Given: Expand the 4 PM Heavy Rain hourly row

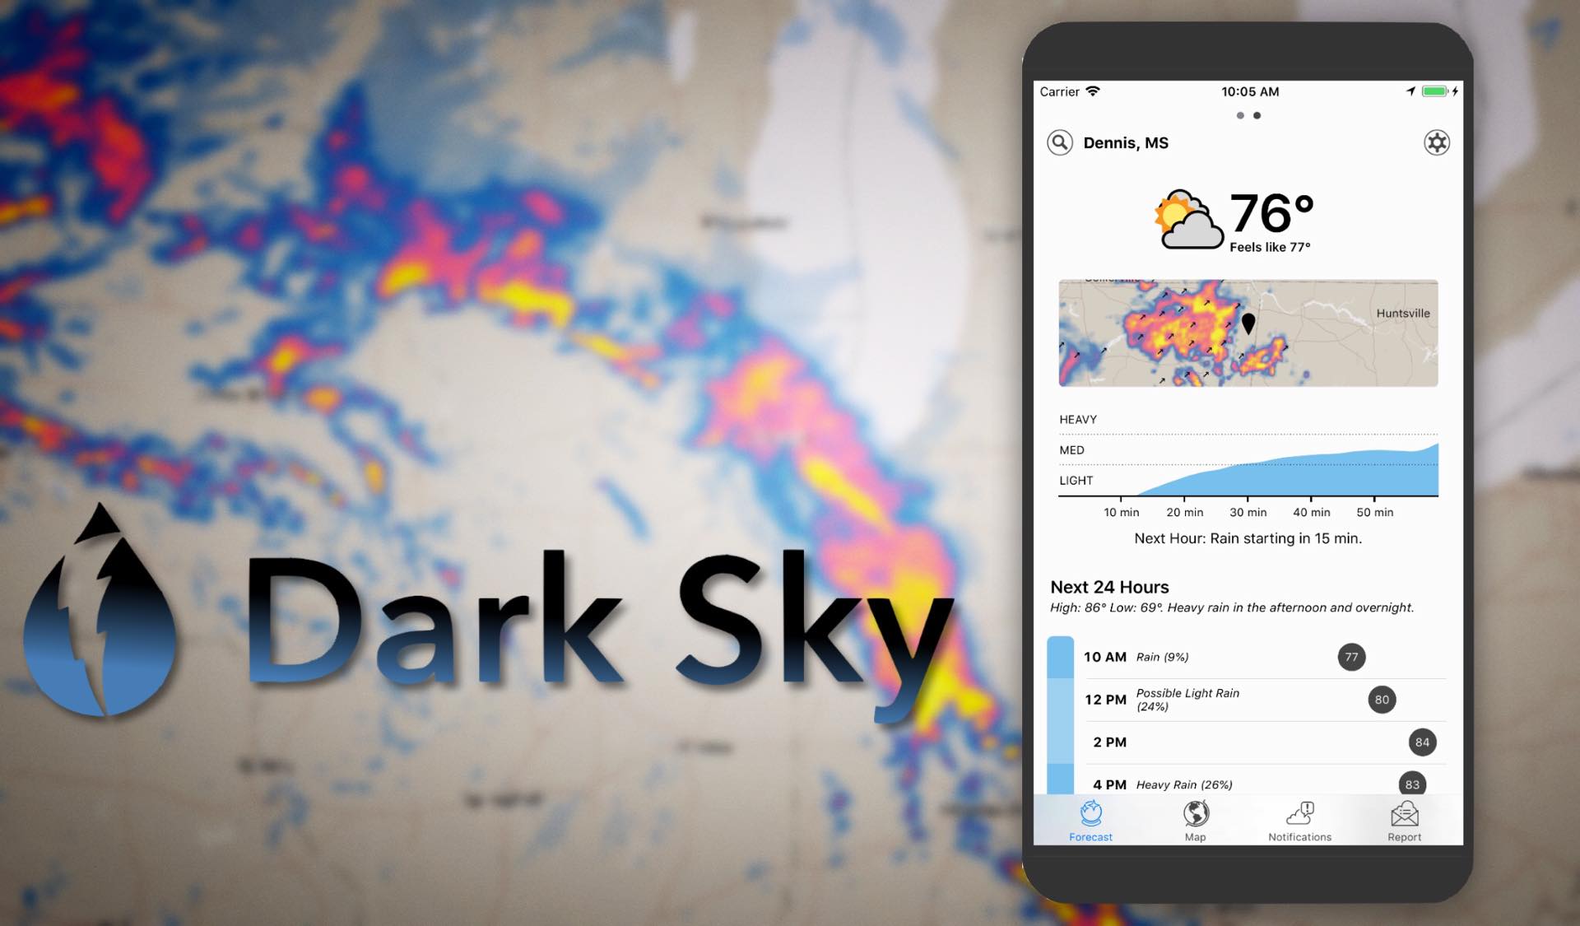Looking at the screenshot, I should click(x=1246, y=784).
